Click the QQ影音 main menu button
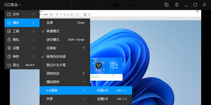Viewport: 211px width, 105px height. [x=12, y=5]
